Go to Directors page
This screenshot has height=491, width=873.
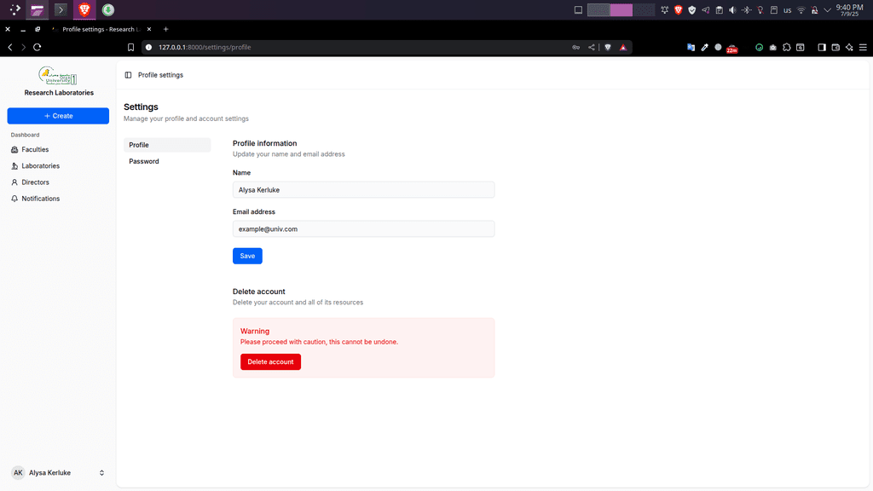point(58,182)
